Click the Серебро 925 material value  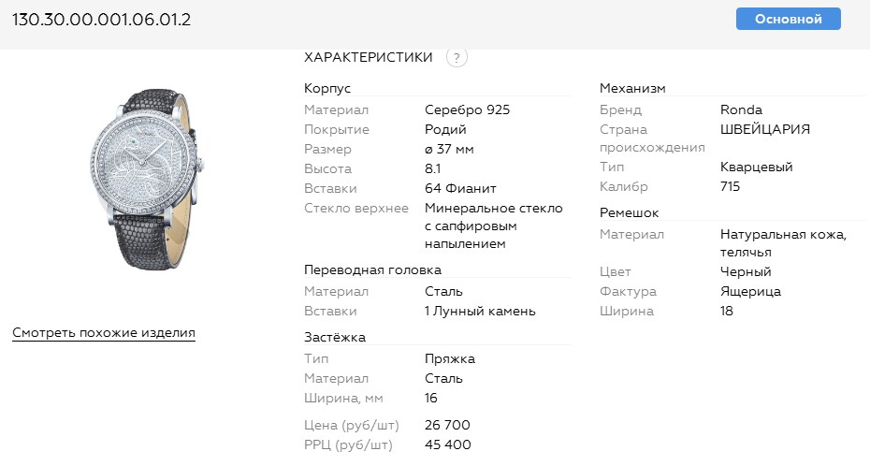[x=468, y=109]
